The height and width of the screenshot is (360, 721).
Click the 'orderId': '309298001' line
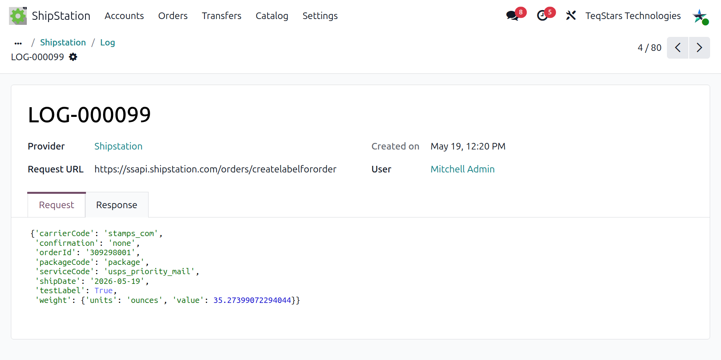[x=87, y=252]
